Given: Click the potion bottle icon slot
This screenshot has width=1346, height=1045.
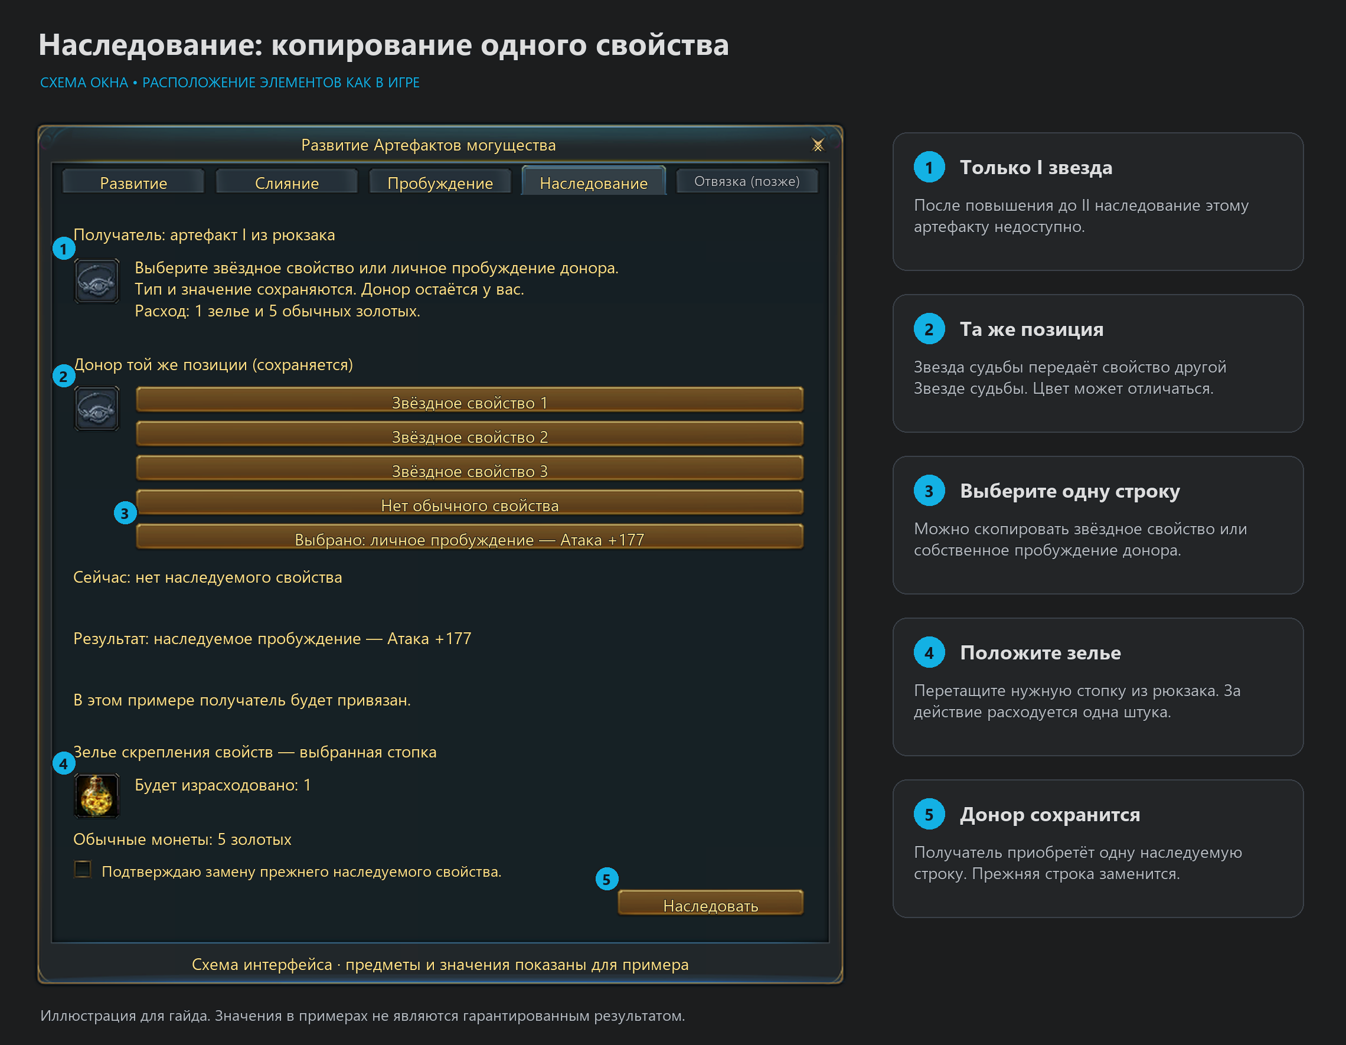Looking at the screenshot, I should click(97, 796).
